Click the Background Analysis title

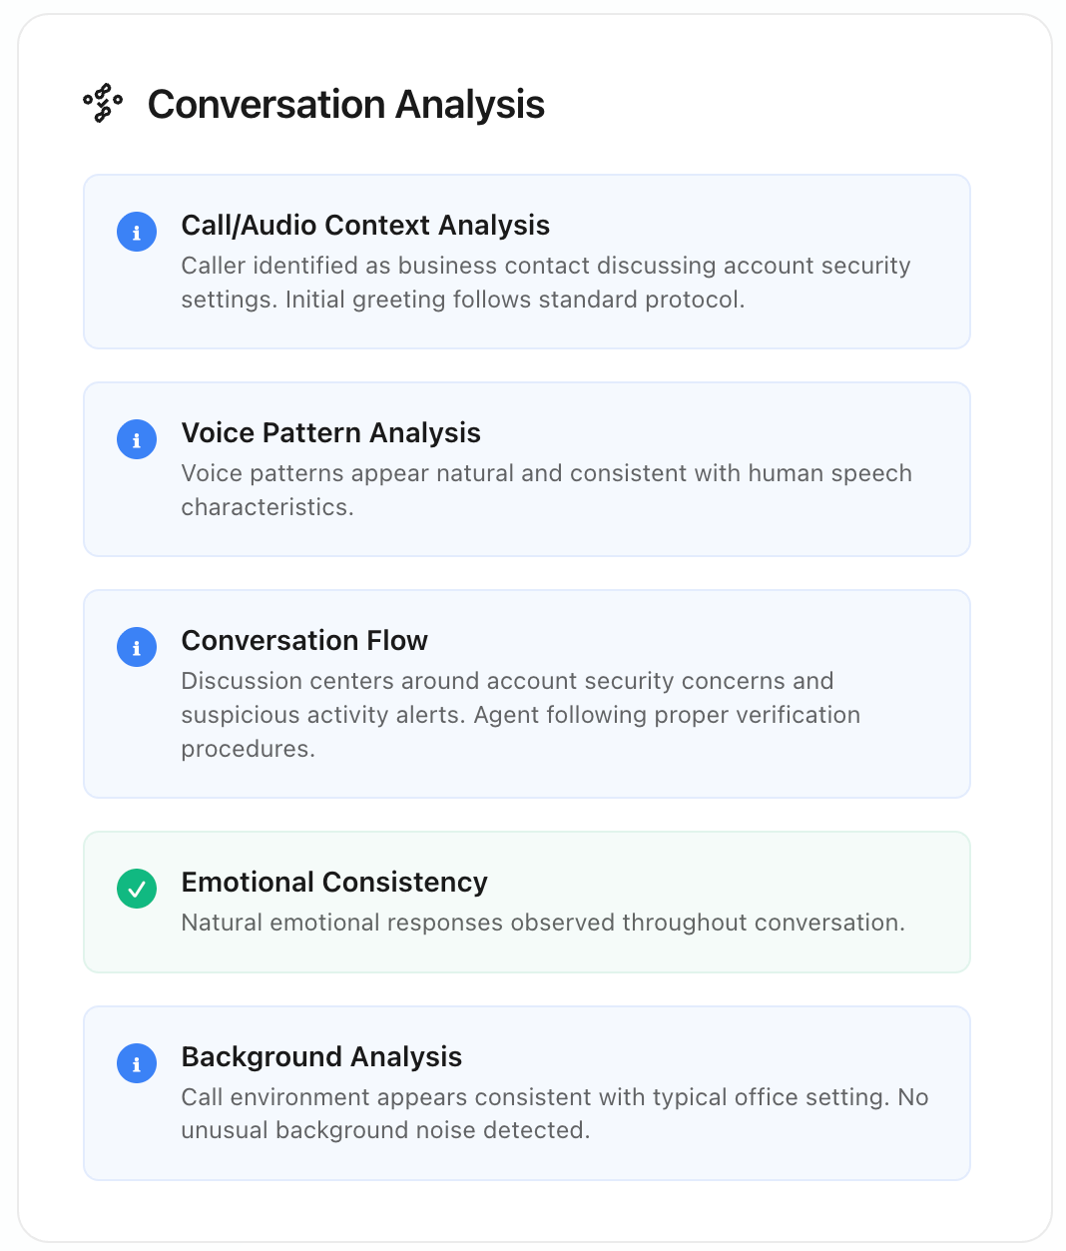click(x=321, y=1057)
